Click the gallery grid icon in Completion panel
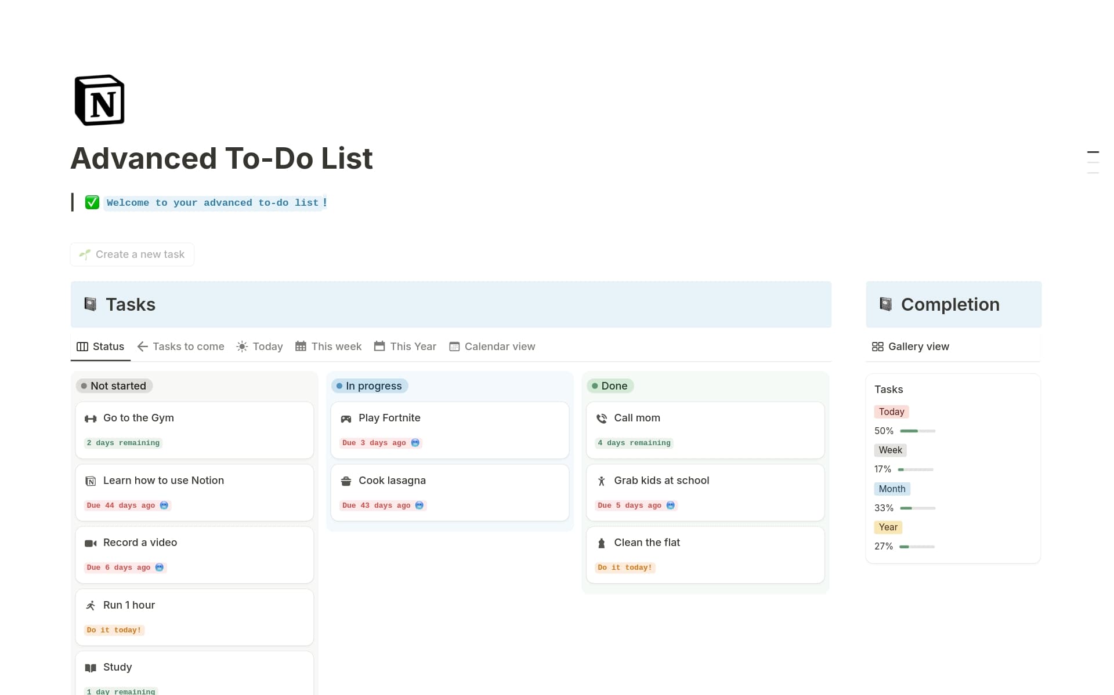The image size is (1114, 695). click(878, 346)
